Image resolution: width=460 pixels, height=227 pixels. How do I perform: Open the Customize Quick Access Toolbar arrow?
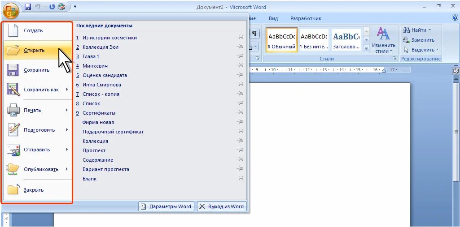75,6
